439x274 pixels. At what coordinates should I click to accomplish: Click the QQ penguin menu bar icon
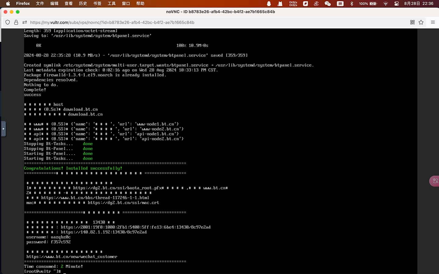[x=269, y=4]
